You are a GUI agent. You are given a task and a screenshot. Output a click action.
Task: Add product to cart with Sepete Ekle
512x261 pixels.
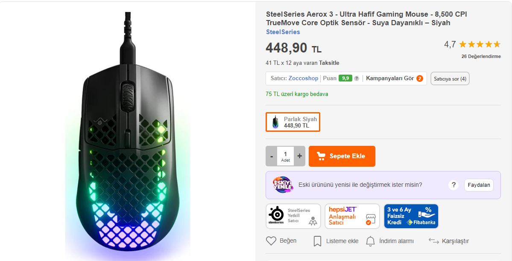(342, 156)
